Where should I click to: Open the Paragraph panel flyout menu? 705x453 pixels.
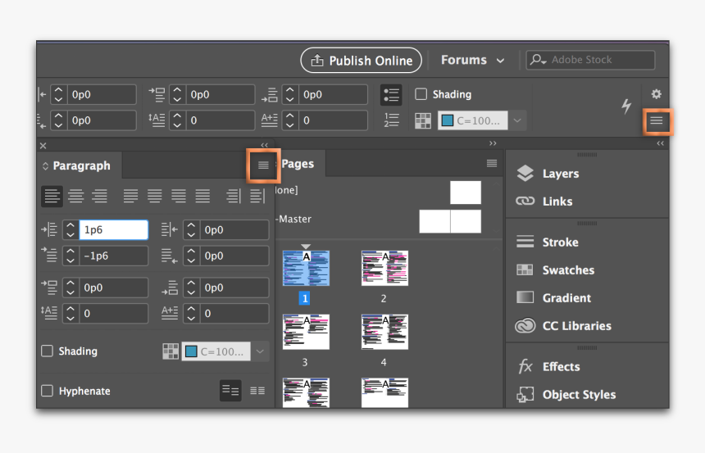[x=263, y=165]
